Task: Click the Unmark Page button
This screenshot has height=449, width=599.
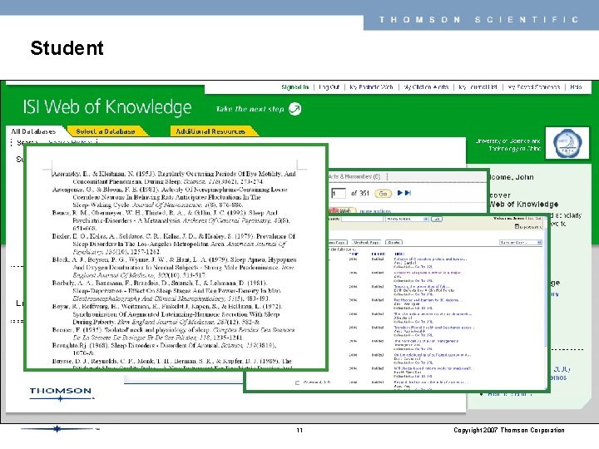Action: (x=366, y=243)
